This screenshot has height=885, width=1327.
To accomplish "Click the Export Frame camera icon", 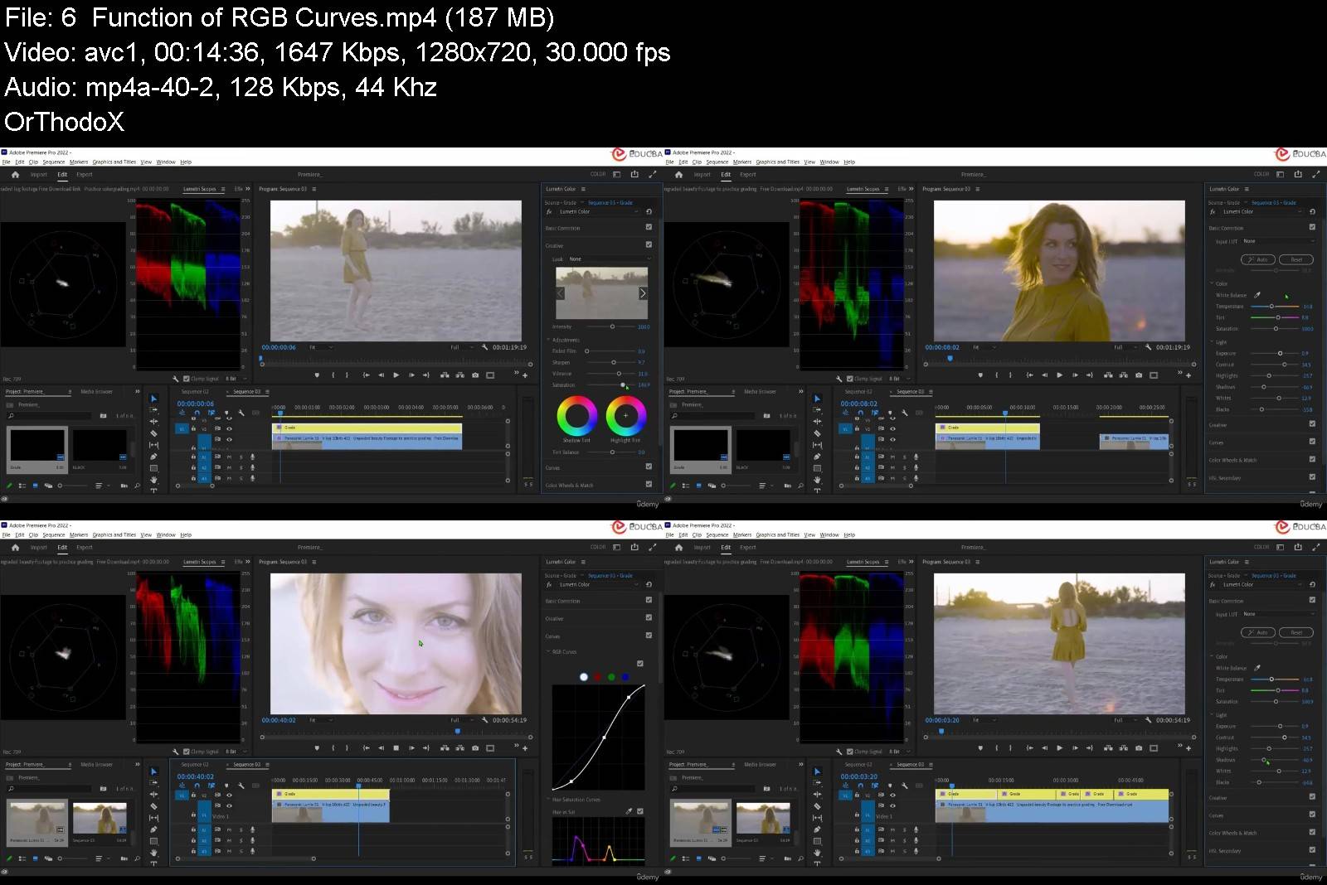I will coord(475,375).
